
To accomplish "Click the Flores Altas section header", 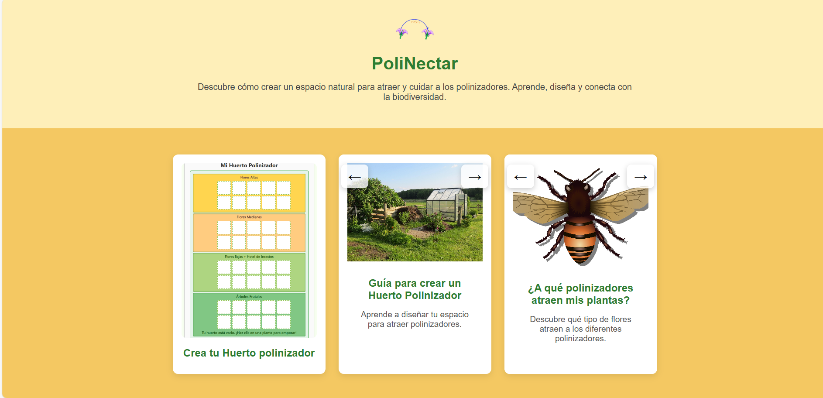I will (249, 177).
